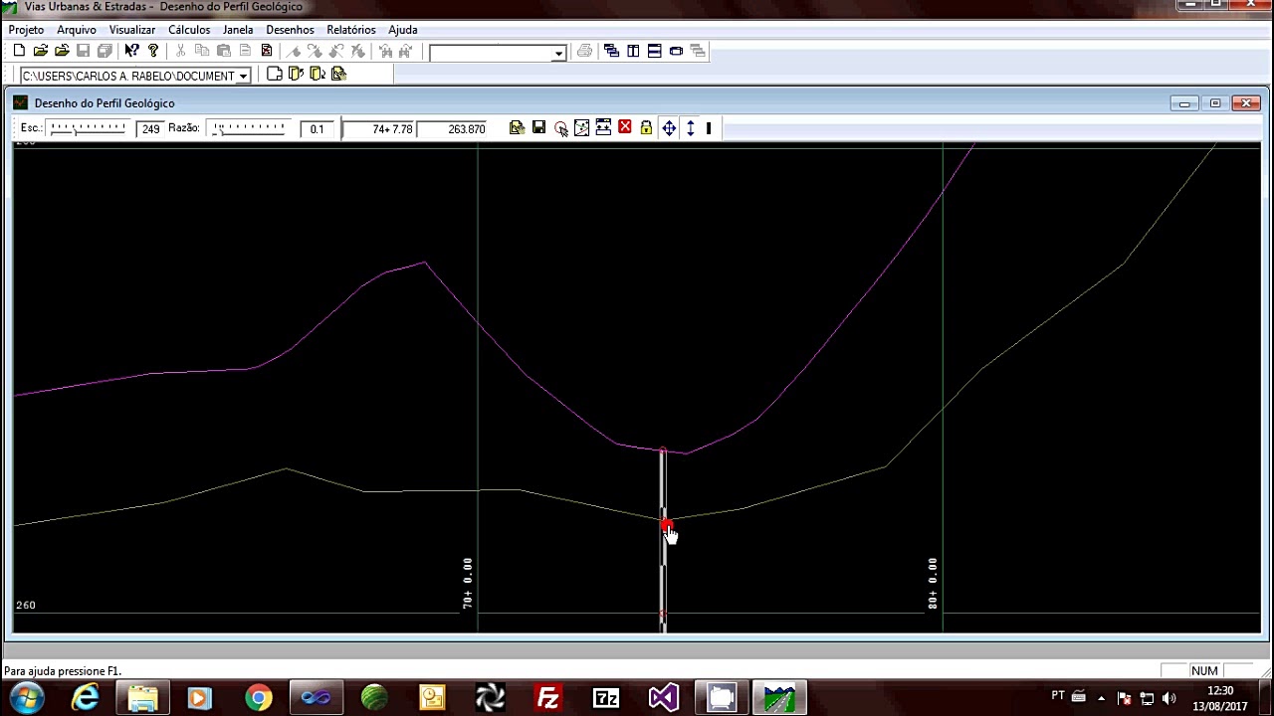Click the tile windows stacked horizontally icon
1274x716 pixels.
point(654,51)
